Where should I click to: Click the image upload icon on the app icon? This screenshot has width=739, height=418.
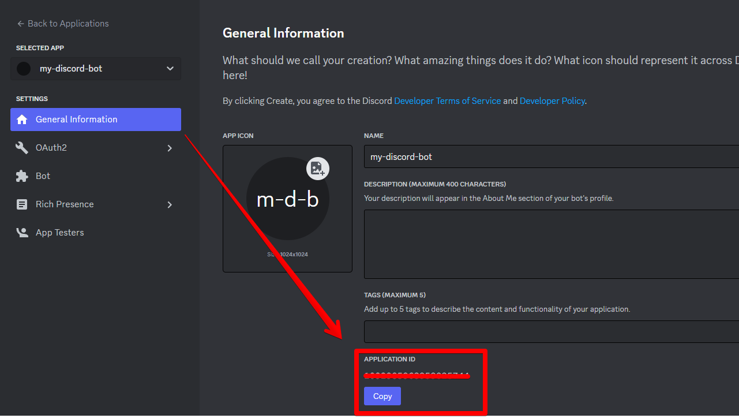tap(317, 169)
